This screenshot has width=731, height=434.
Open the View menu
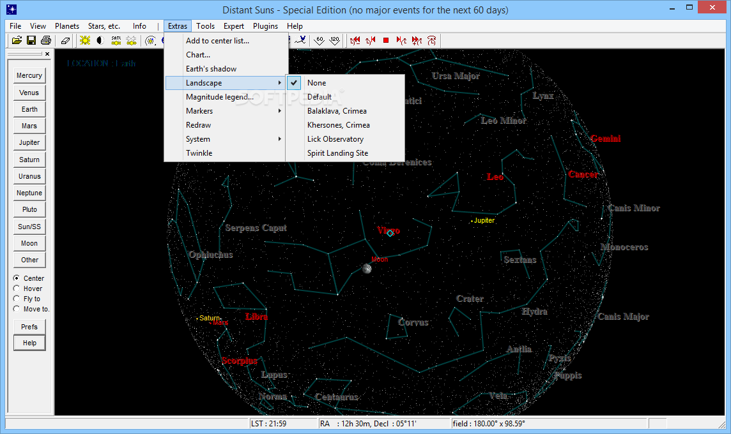tap(38, 26)
